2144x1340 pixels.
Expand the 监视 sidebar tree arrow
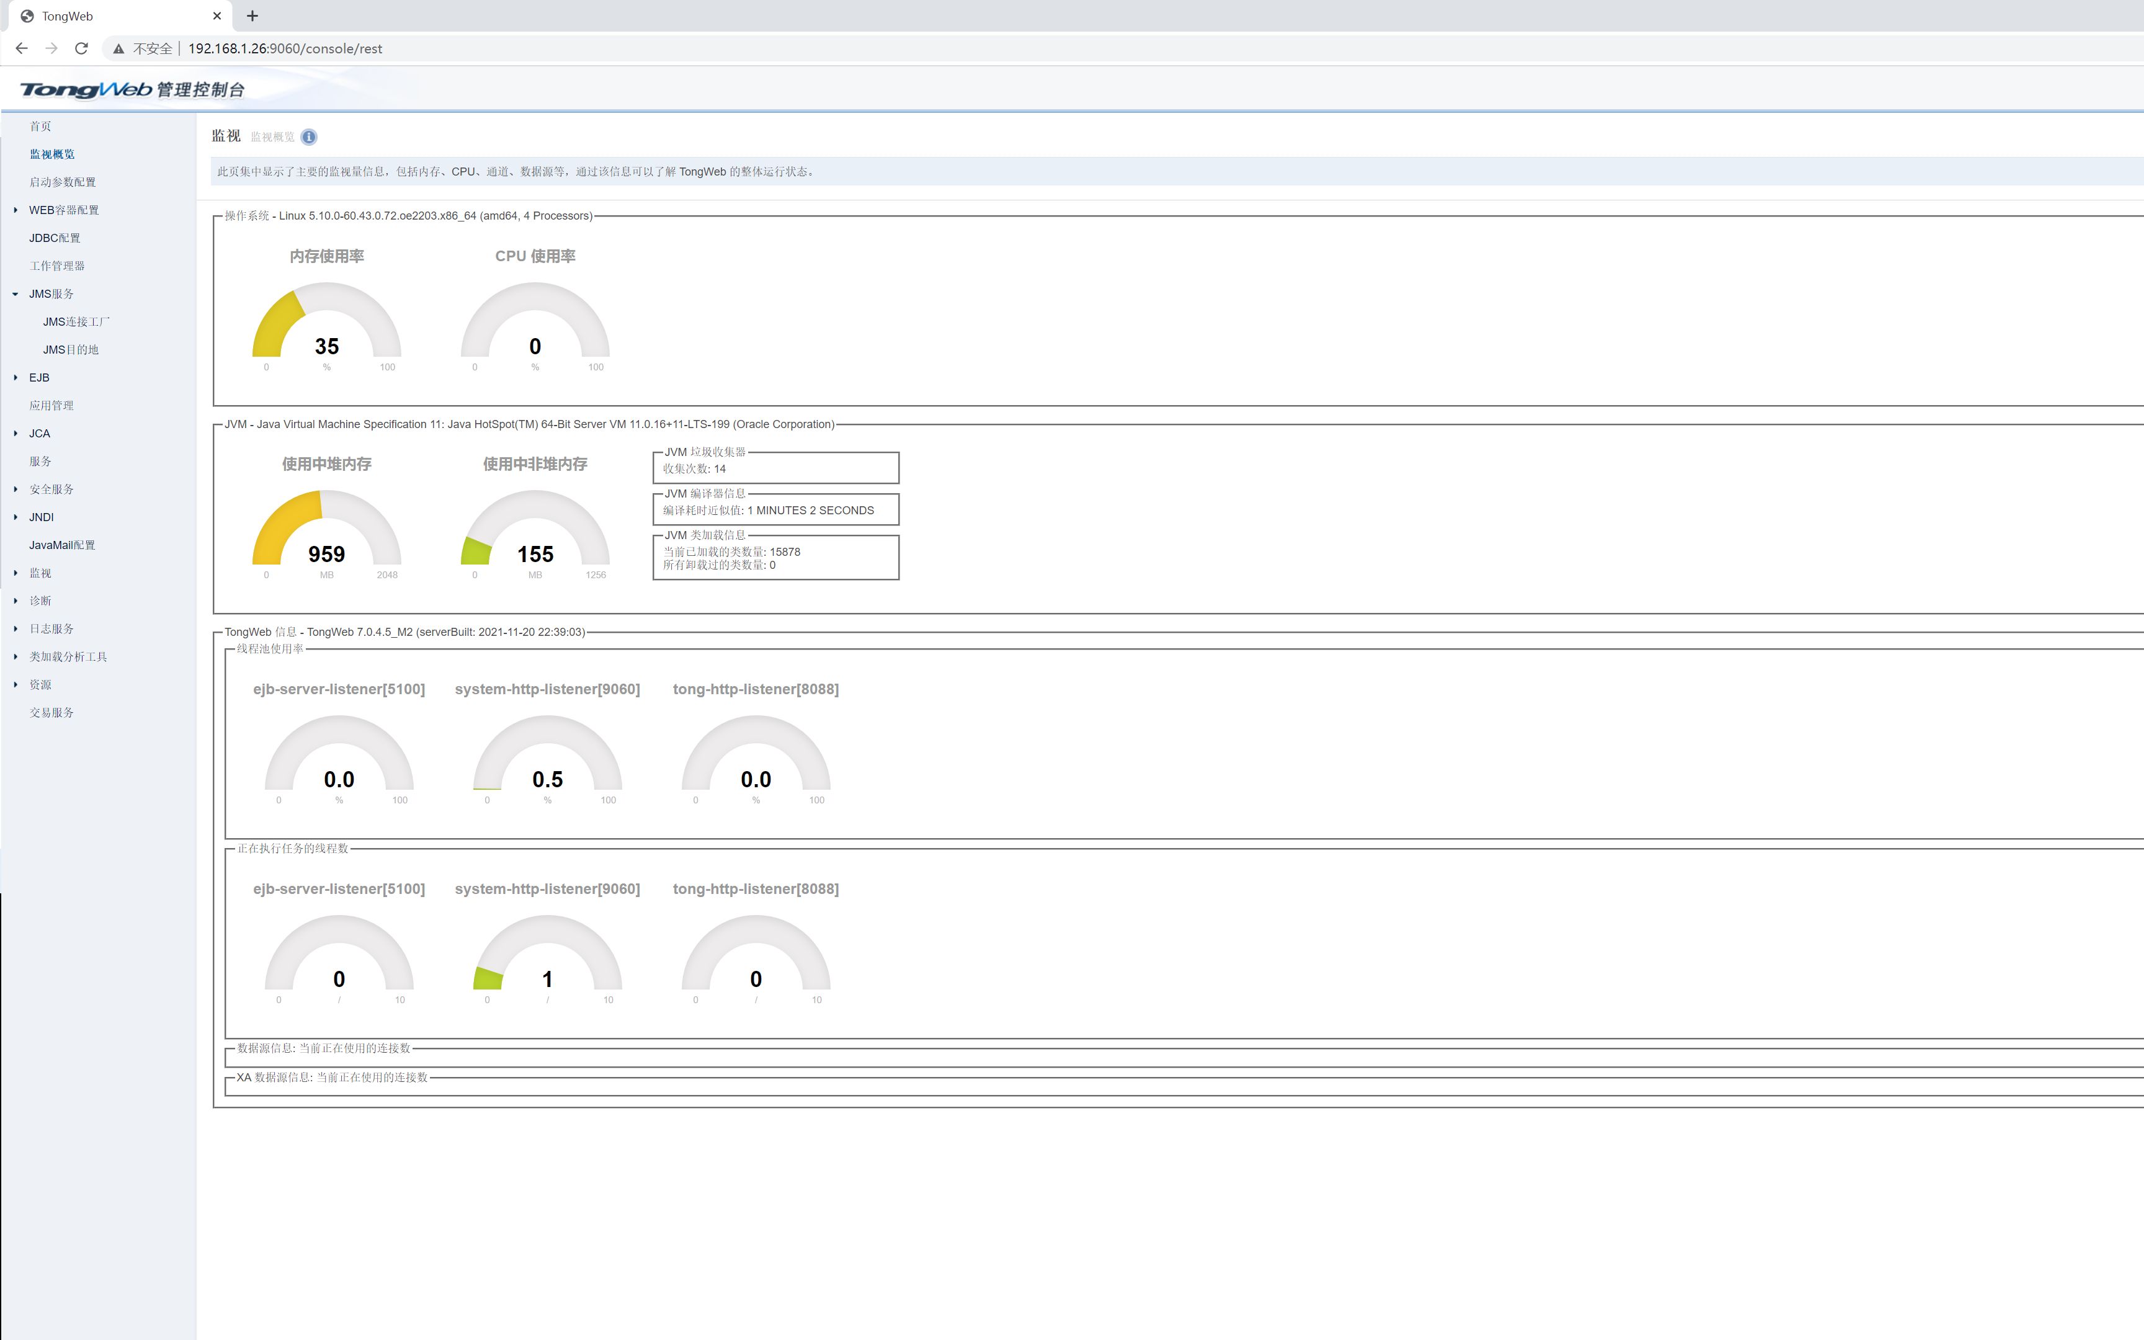16,573
